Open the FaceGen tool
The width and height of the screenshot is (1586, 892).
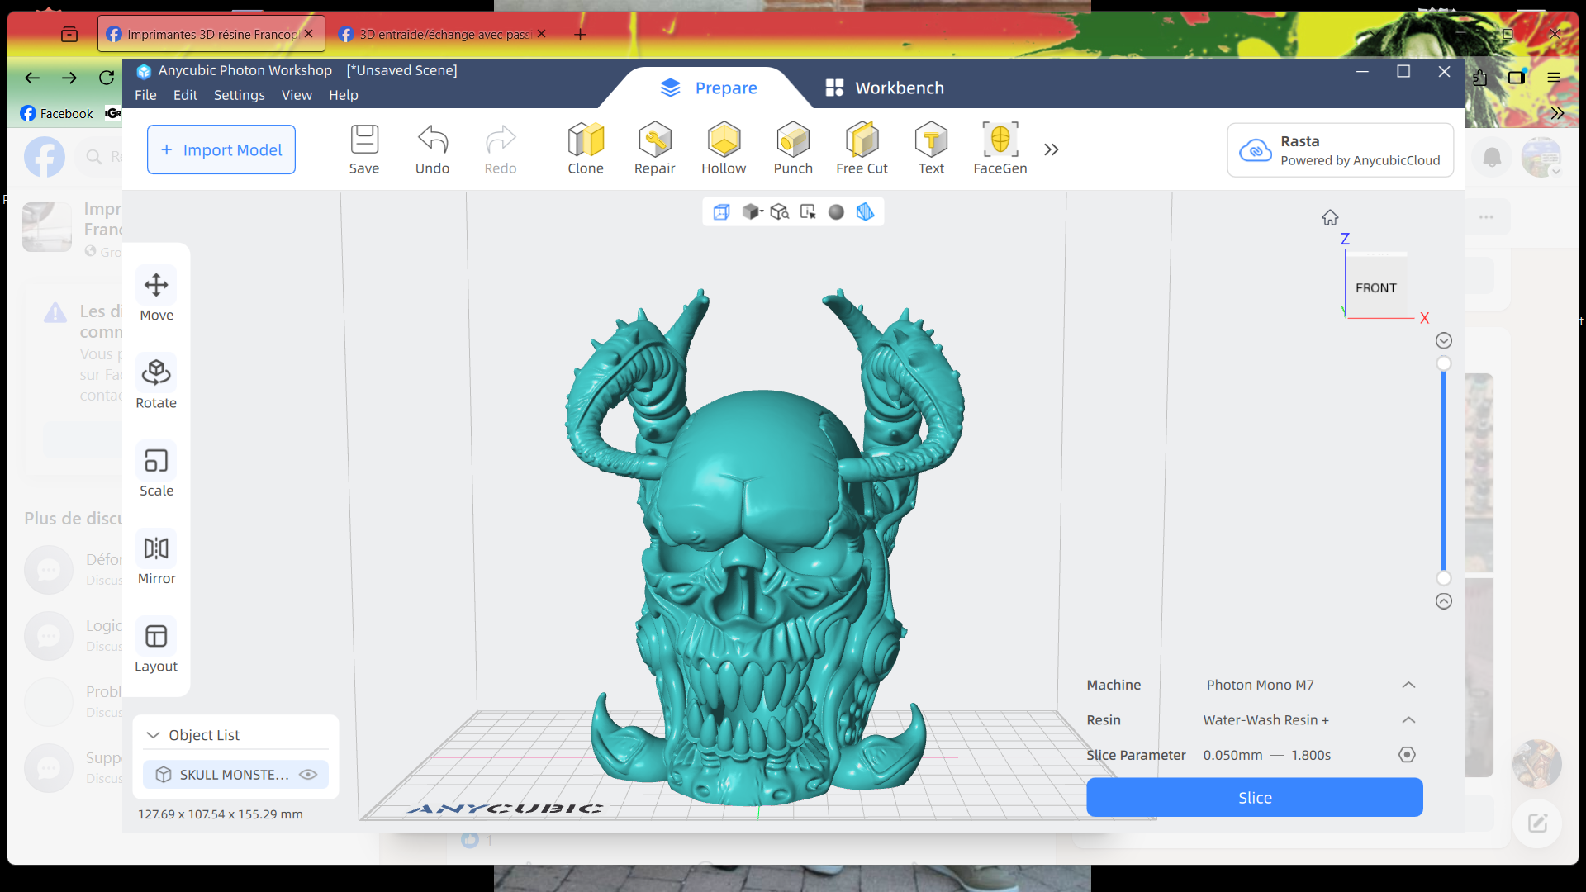[x=1000, y=149]
